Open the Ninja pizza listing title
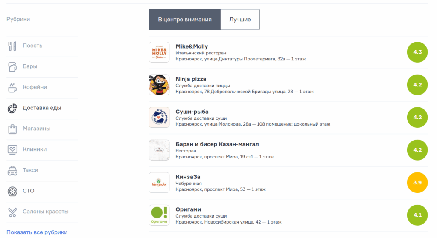Viewport: 437px width, 238px height. [x=191, y=79]
